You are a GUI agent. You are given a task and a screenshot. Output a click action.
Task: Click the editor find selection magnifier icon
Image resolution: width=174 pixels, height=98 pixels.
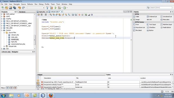[51, 15]
